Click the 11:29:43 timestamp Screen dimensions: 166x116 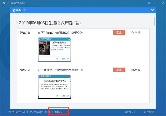(x=135, y=70)
